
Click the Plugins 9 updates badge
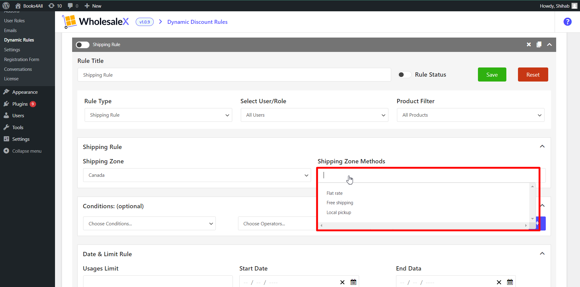click(x=33, y=104)
